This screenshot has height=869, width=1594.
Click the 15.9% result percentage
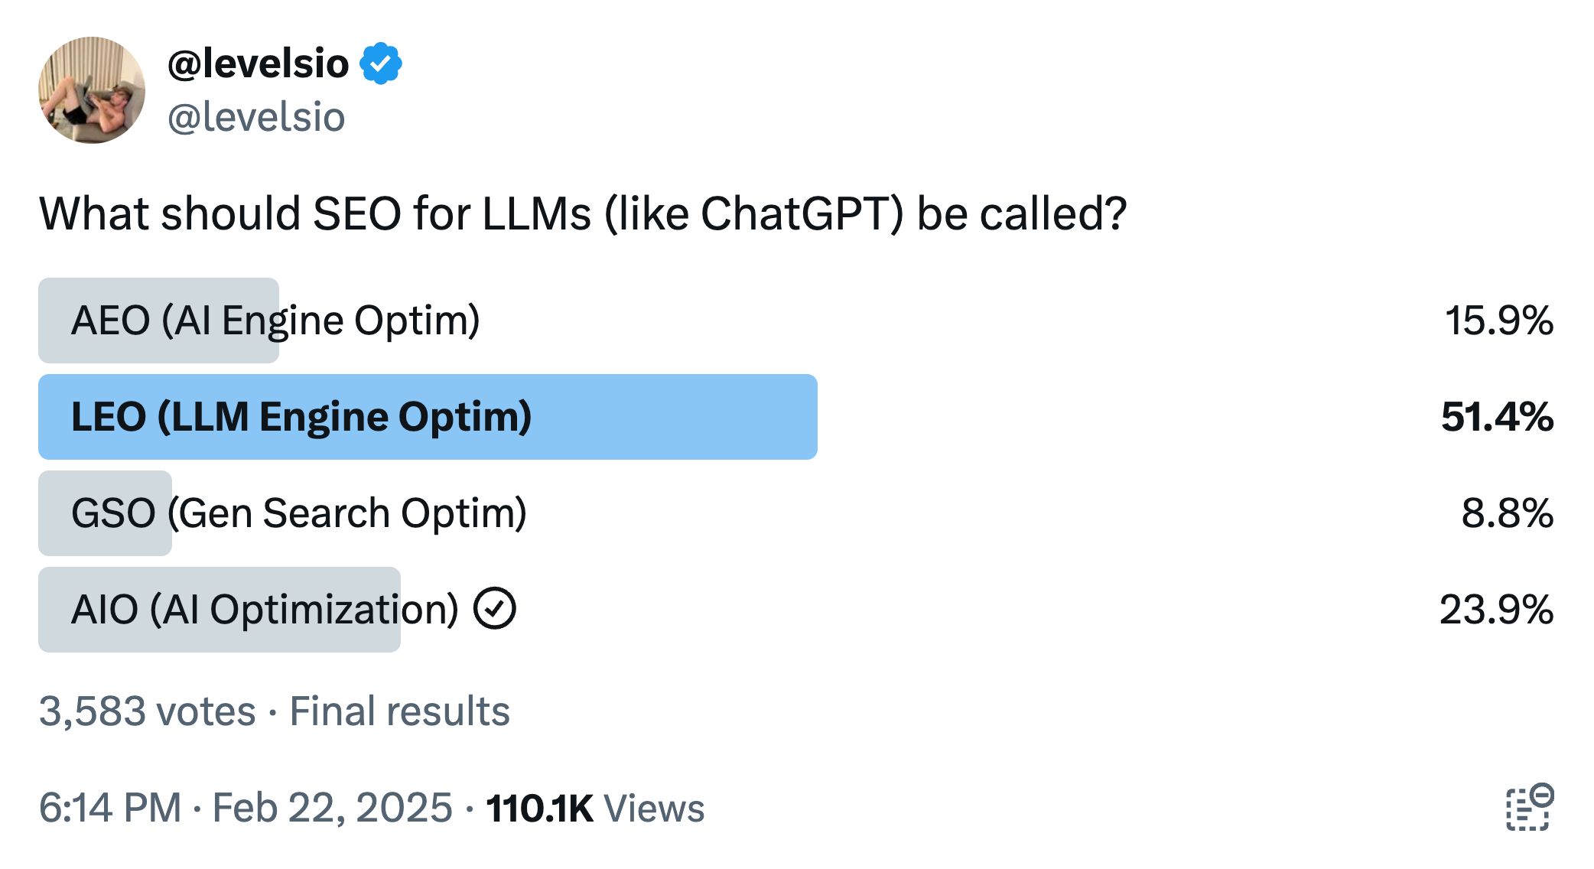(x=1498, y=321)
